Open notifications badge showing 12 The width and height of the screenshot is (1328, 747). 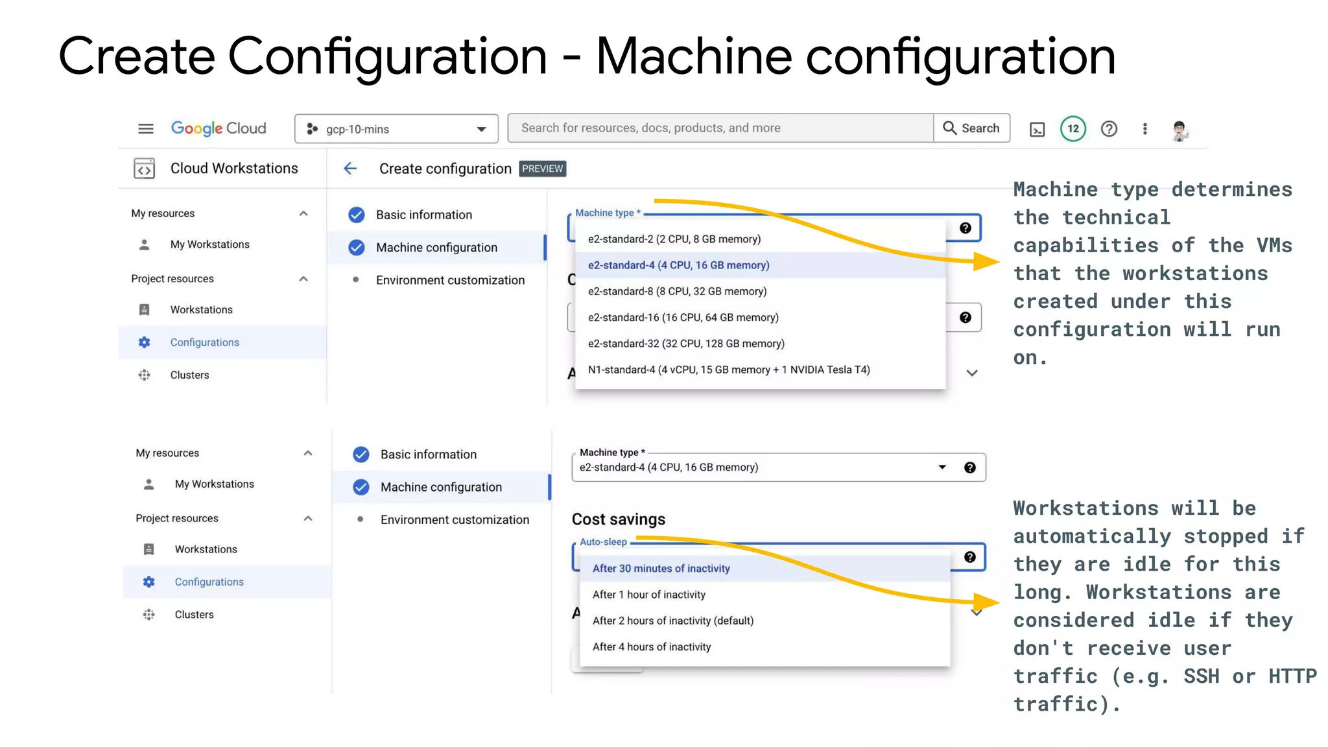[x=1073, y=128]
